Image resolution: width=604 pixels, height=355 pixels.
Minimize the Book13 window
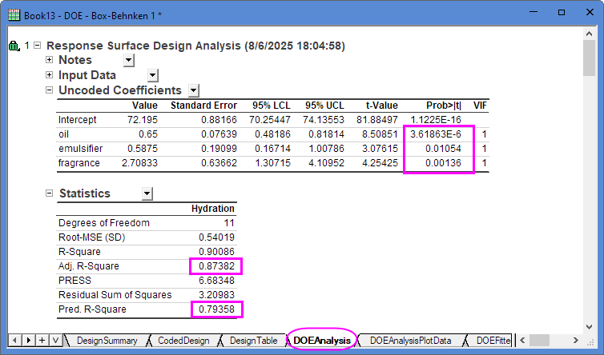click(534, 12)
